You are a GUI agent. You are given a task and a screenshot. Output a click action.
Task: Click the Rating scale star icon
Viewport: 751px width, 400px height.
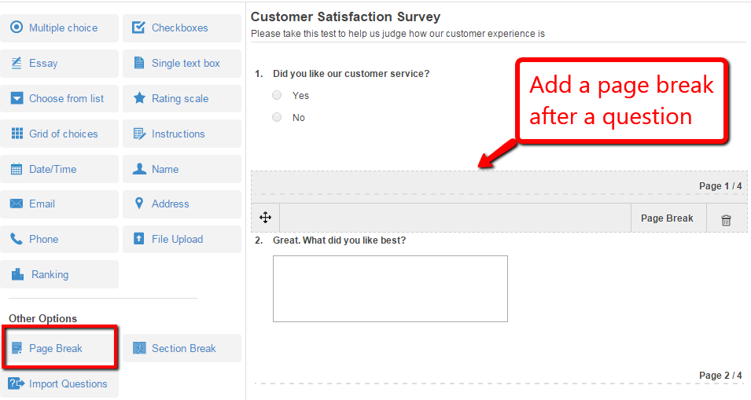pyautogui.click(x=139, y=98)
